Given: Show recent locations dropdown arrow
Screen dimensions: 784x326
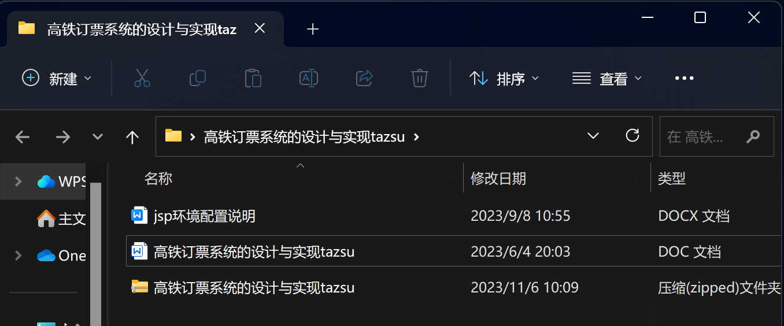Looking at the screenshot, I should [98, 137].
